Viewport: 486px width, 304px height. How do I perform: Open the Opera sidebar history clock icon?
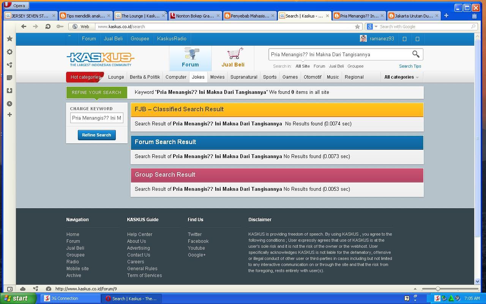pos(10,103)
